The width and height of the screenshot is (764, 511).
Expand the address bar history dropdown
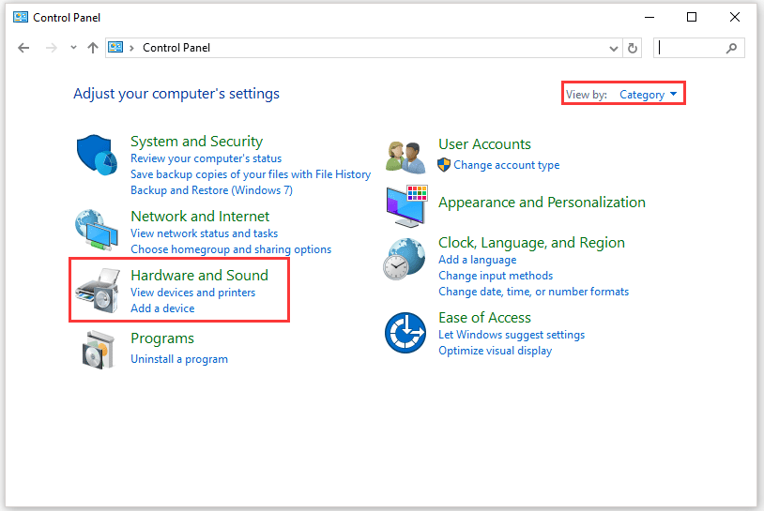(x=614, y=48)
